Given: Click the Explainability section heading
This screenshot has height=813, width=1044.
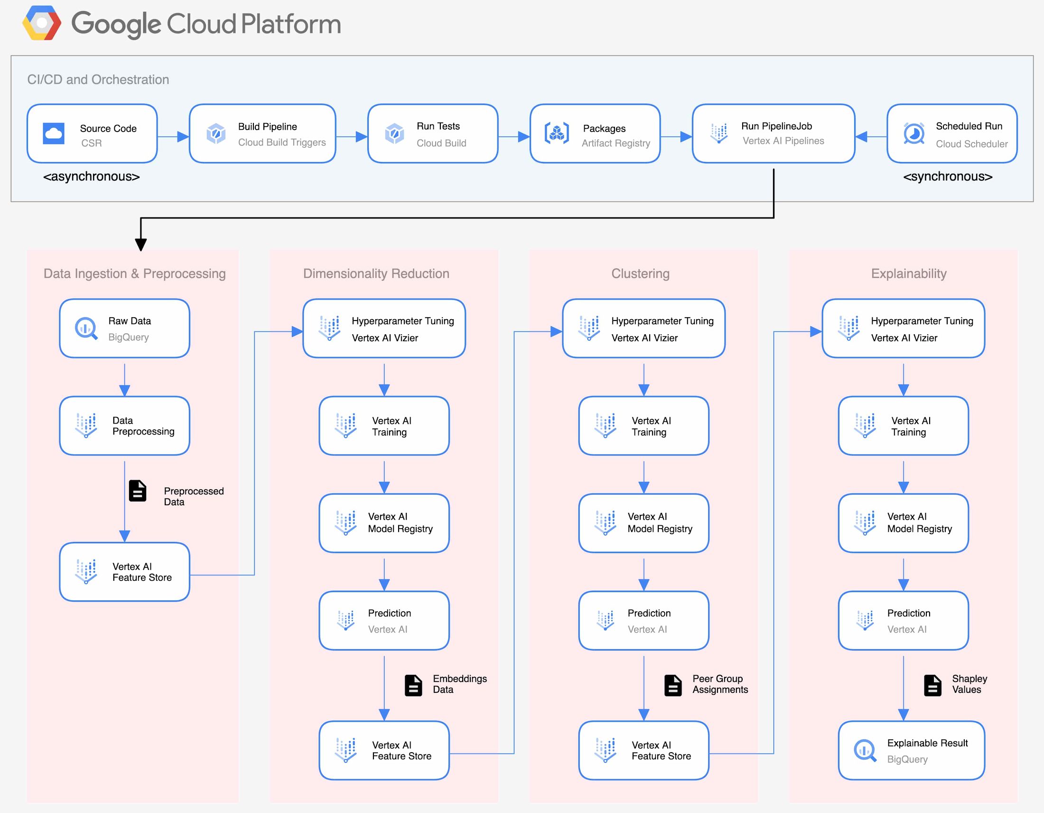Looking at the screenshot, I should [x=908, y=274].
